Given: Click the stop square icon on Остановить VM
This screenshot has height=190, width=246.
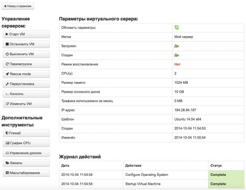Looking at the screenshot, I should click(7, 44).
